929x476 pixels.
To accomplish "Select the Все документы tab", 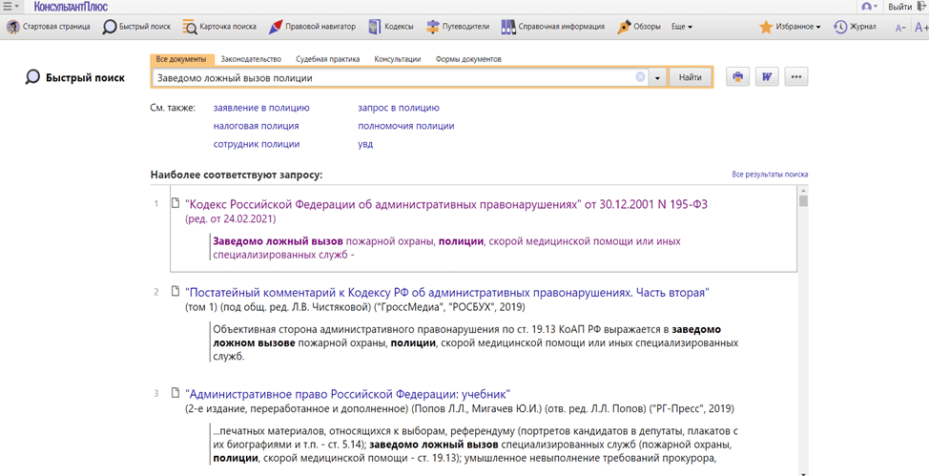I will pyautogui.click(x=181, y=59).
